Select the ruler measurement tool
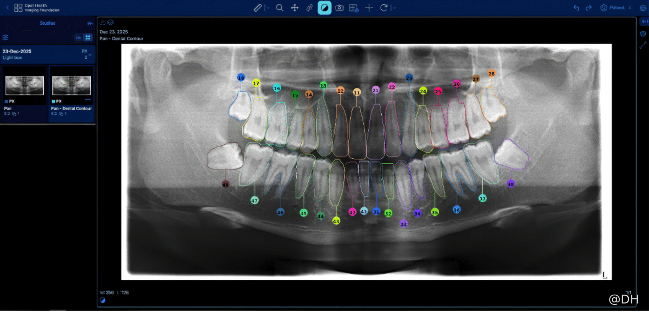 coord(258,8)
